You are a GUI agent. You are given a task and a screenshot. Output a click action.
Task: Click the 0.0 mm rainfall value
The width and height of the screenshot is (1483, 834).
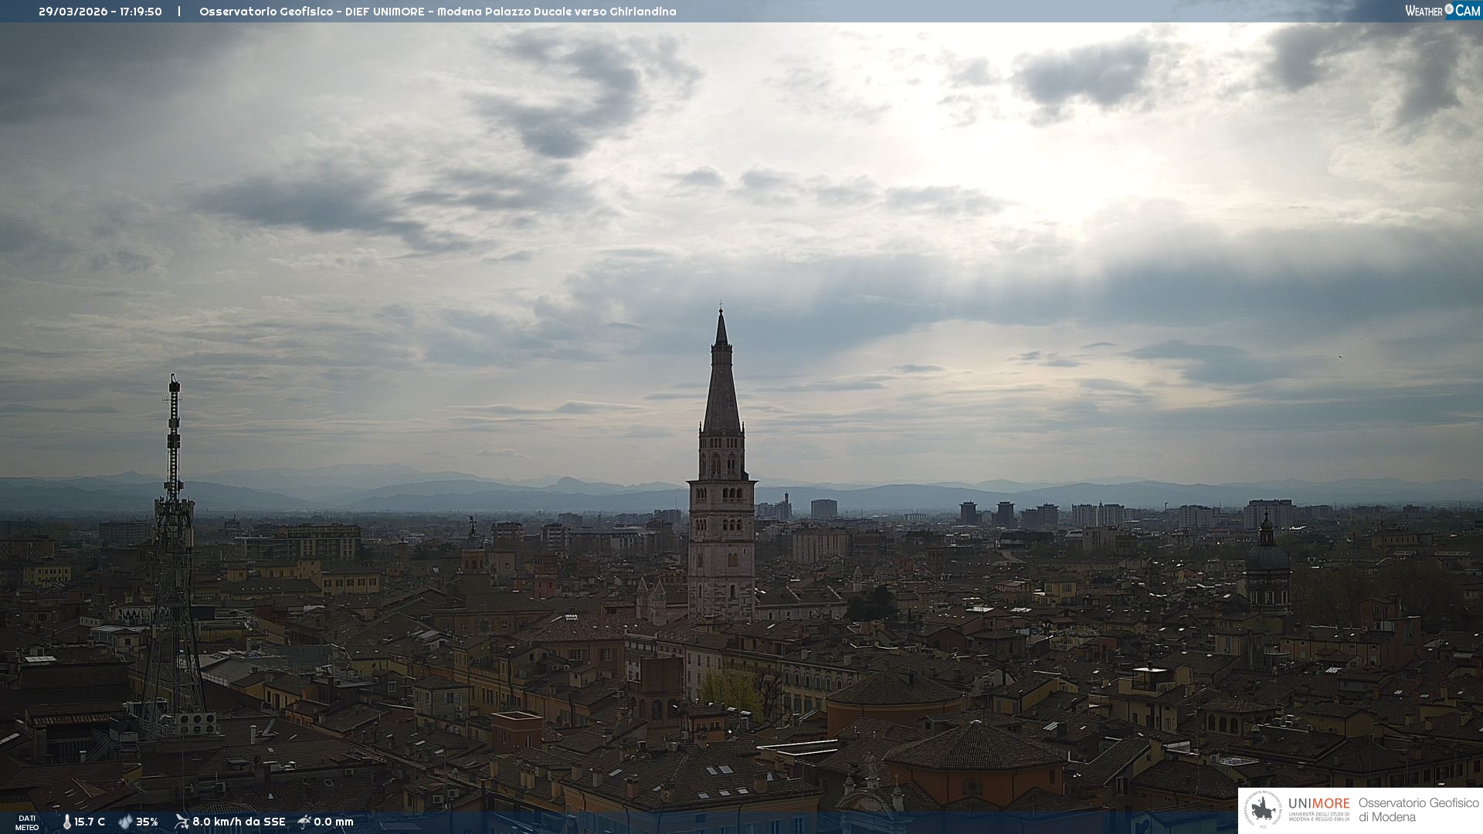(334, 822)
